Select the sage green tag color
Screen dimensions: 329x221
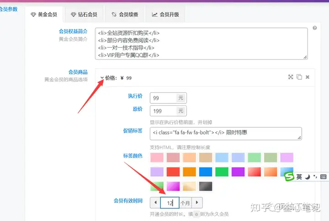271,157
